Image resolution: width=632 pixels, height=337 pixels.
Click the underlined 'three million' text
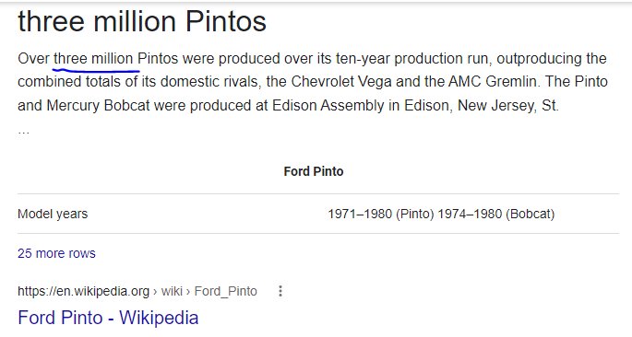click(x=93, y=59)
